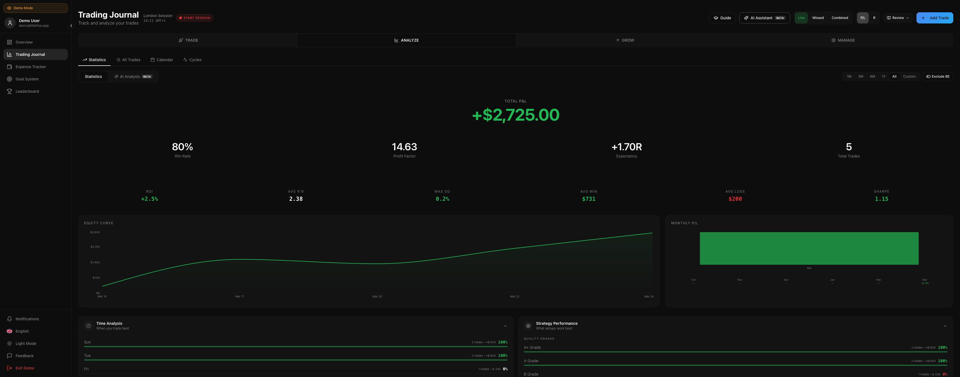The image size is (960, 377).
Task: Click the Demo User avatar icon
Action: 10,23
